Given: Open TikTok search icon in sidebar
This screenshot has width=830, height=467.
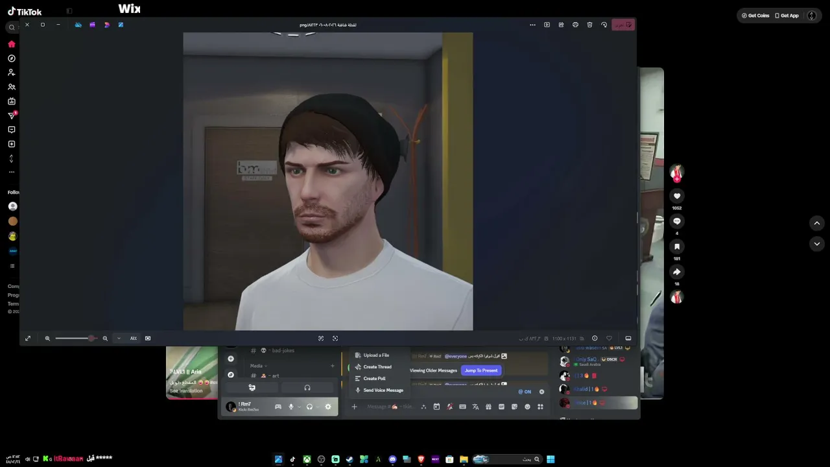Looking at the screenshot, I should [x=12, y=27].
